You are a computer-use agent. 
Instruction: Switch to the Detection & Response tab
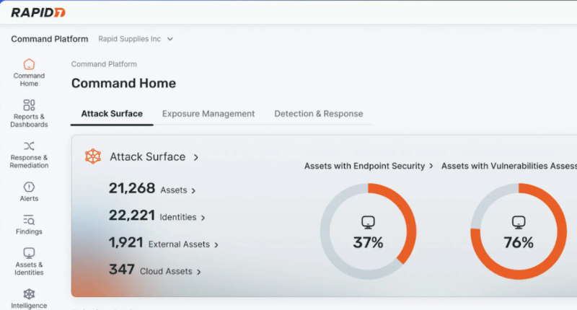pos(319,114)
